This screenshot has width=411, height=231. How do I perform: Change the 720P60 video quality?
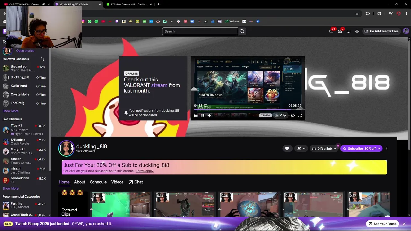pyautogui.click(x=265, y=116)
